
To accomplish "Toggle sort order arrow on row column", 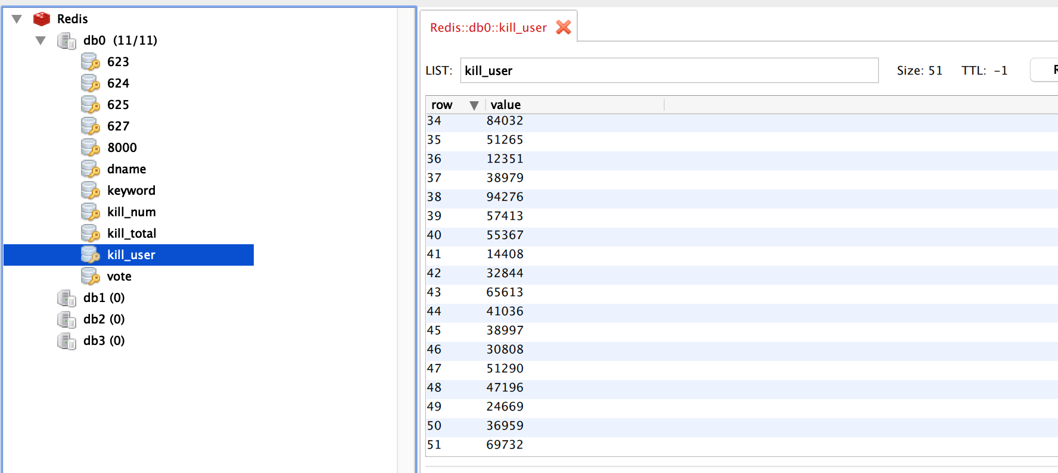I will pos(474,105).
